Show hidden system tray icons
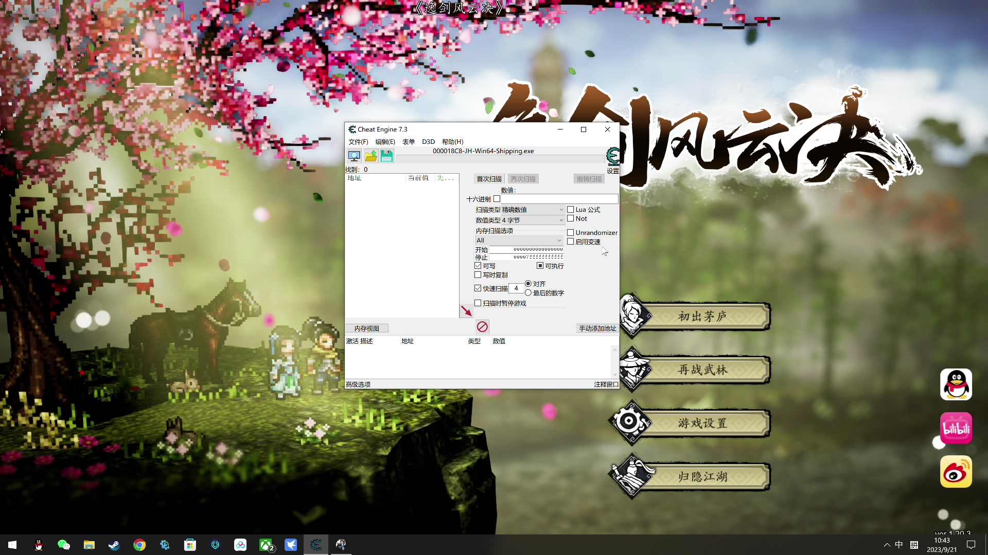 click(887, 545)
